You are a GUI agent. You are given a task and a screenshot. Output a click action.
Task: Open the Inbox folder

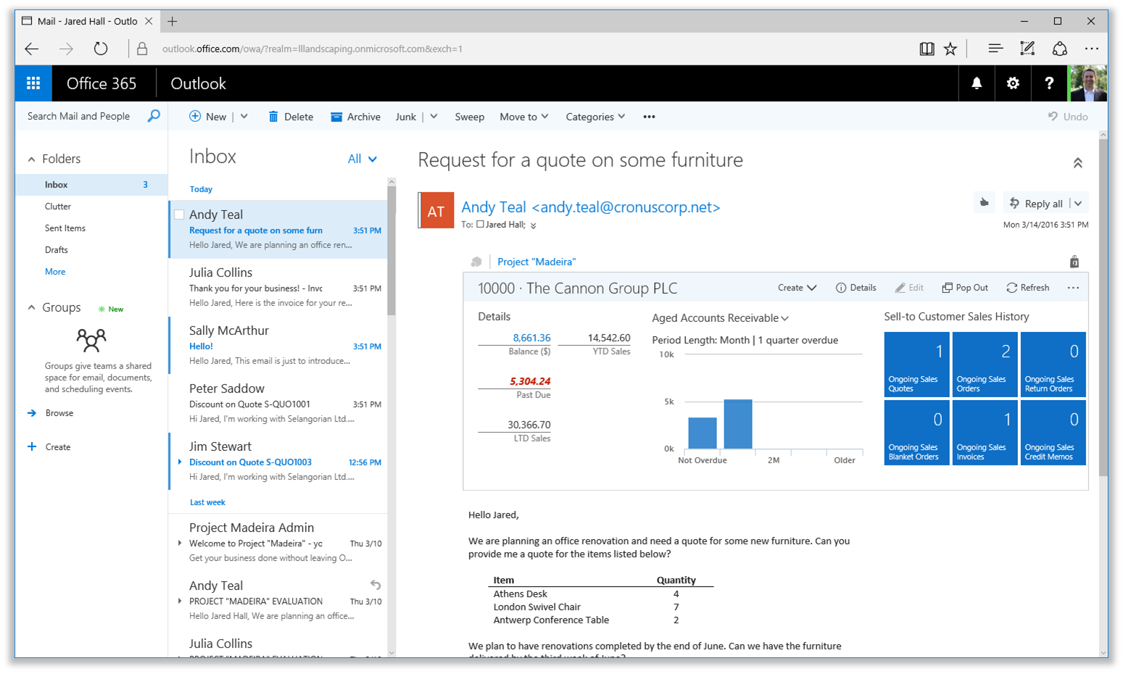pos(91,185)
